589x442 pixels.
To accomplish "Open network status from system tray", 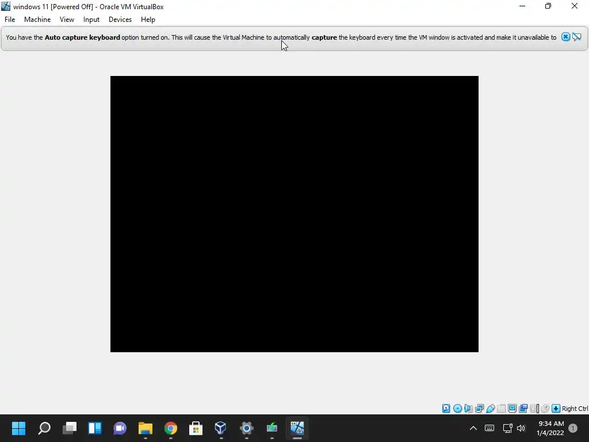I will point(507,428).
